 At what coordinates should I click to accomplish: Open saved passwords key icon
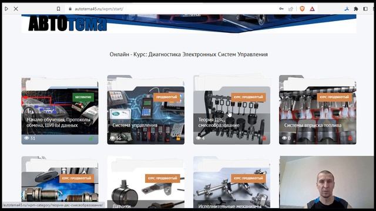pyautogui.click(x=281, y=9)
